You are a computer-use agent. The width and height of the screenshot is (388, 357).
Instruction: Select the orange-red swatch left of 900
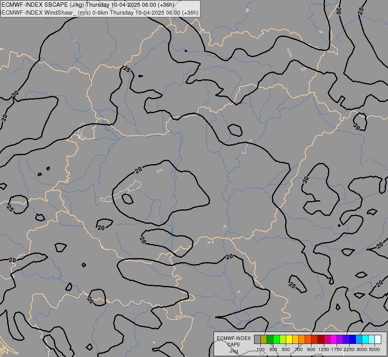[308, 340]
